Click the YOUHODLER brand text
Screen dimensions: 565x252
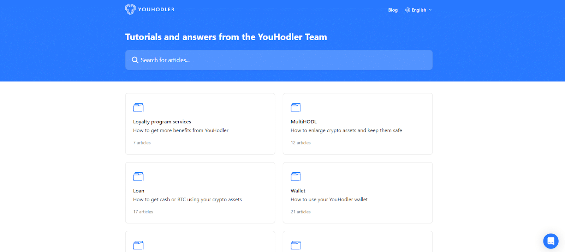(x=156, y=10)
